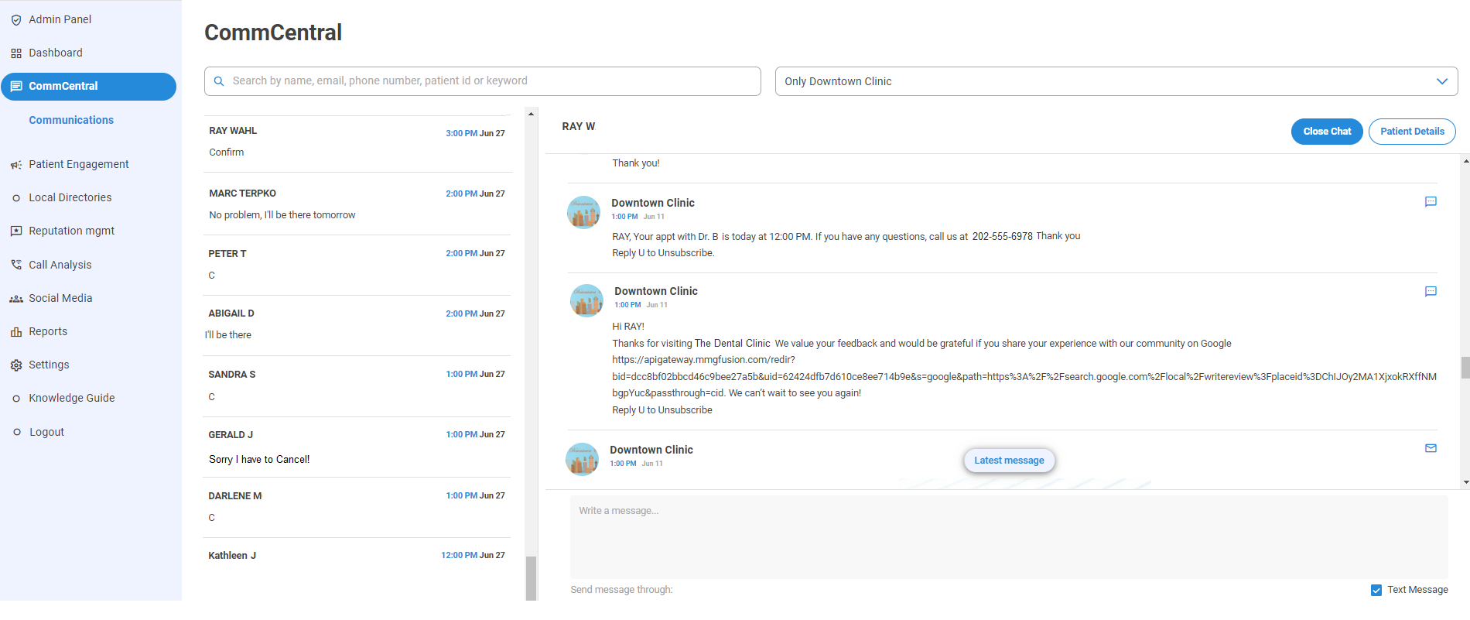Click the conversation list scrollbar thumb

click(x=531, y=577)
